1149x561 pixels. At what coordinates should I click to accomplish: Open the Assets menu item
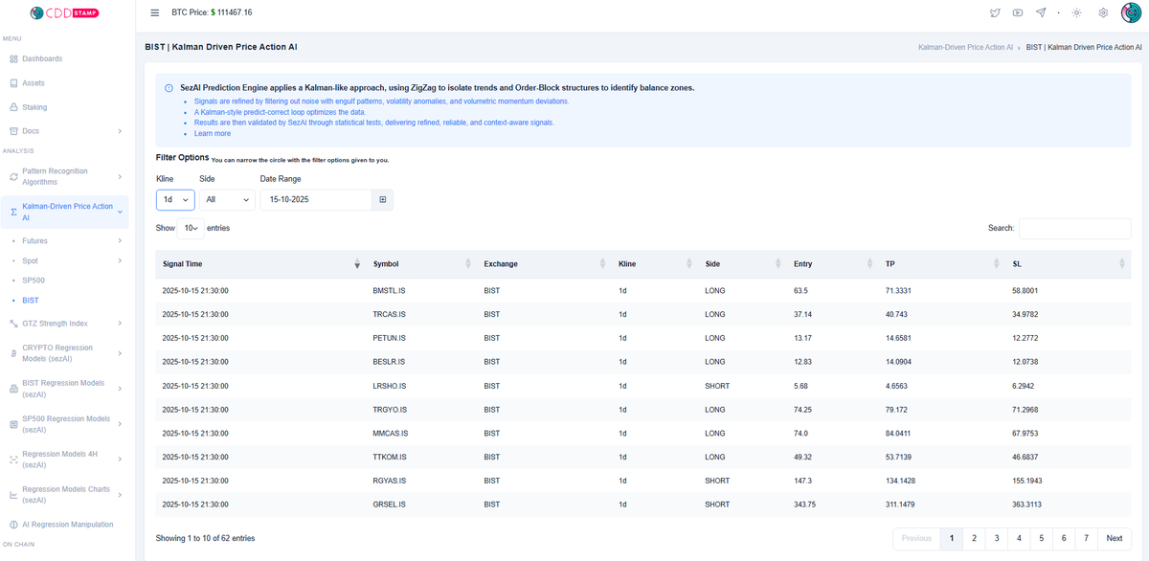click(34, 83)
